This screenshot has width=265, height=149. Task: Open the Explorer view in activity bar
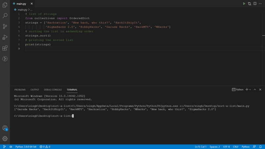[x=5, y=5]
